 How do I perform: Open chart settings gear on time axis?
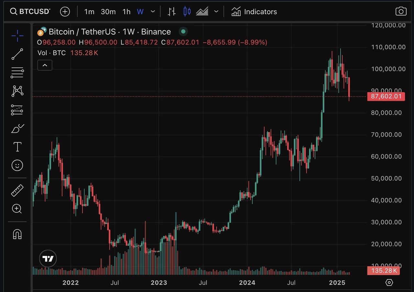click(x=389, y=283)
